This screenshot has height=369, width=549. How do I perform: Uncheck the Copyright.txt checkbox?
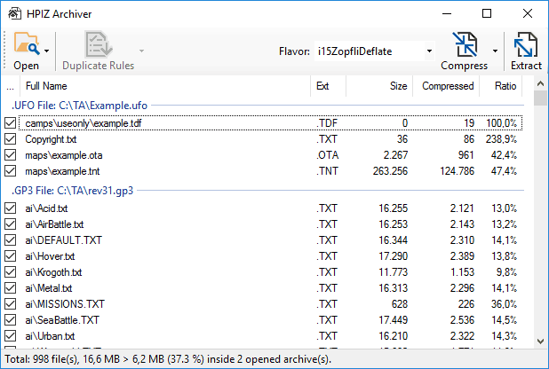pyautogui.click(x=10, y=139)
